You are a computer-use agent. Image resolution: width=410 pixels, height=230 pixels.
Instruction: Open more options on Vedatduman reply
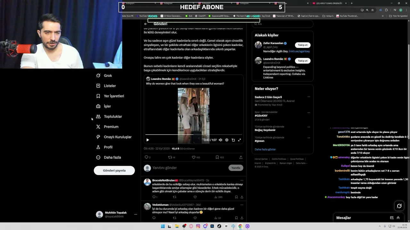(x=242, y=205)
